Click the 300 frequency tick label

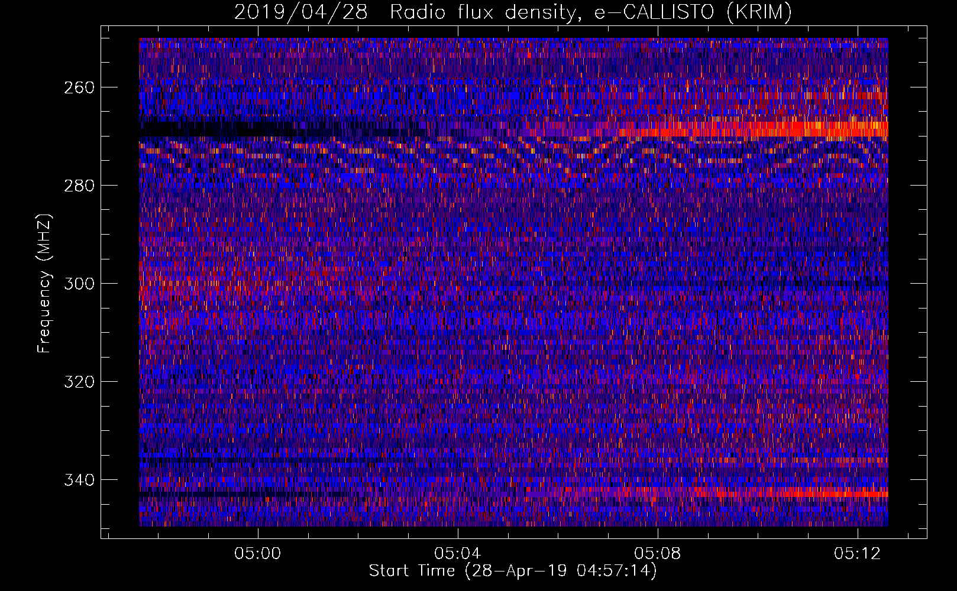tap(79, 284)
